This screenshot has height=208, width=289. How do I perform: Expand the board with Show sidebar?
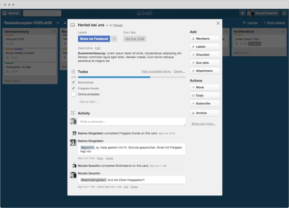[x=275, y=23]
